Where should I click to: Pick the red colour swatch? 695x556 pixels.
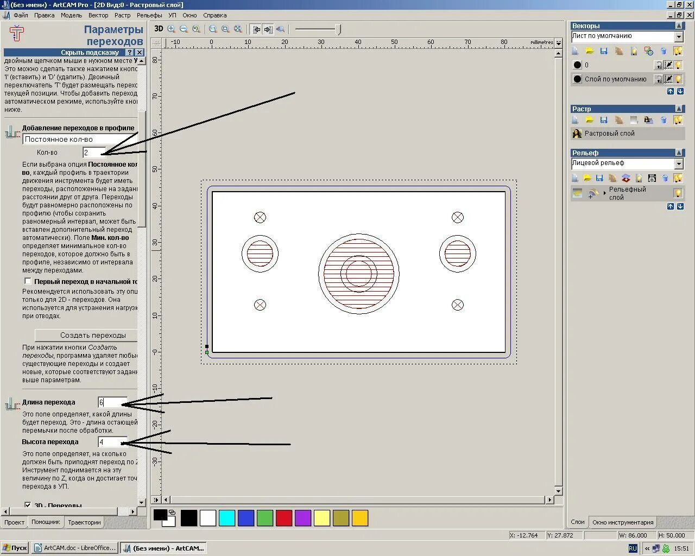[x=284, y=518]
